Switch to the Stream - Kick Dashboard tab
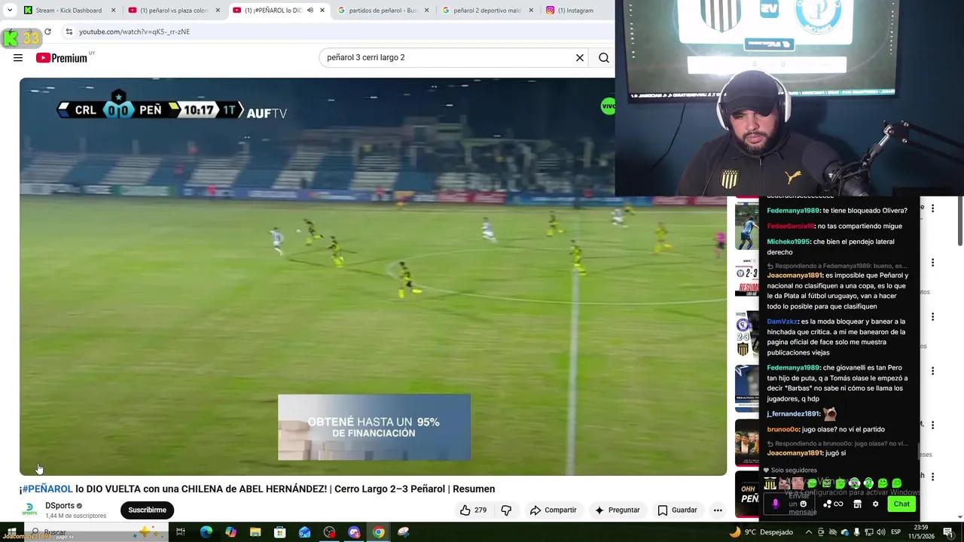 [68, 11]
